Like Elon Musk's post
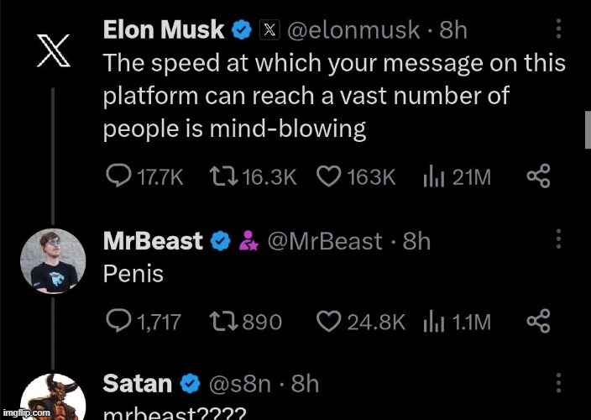This screenshot has width=591, height=420. click(x=329, y=176)
